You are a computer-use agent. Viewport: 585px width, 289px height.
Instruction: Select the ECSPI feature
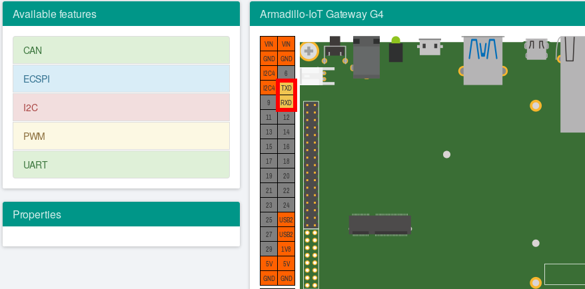tap(121, 79)
